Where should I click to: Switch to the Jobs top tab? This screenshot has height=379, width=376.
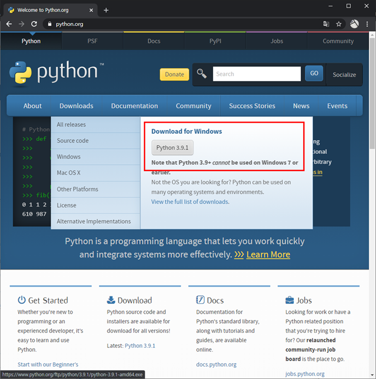coord(276,41)
